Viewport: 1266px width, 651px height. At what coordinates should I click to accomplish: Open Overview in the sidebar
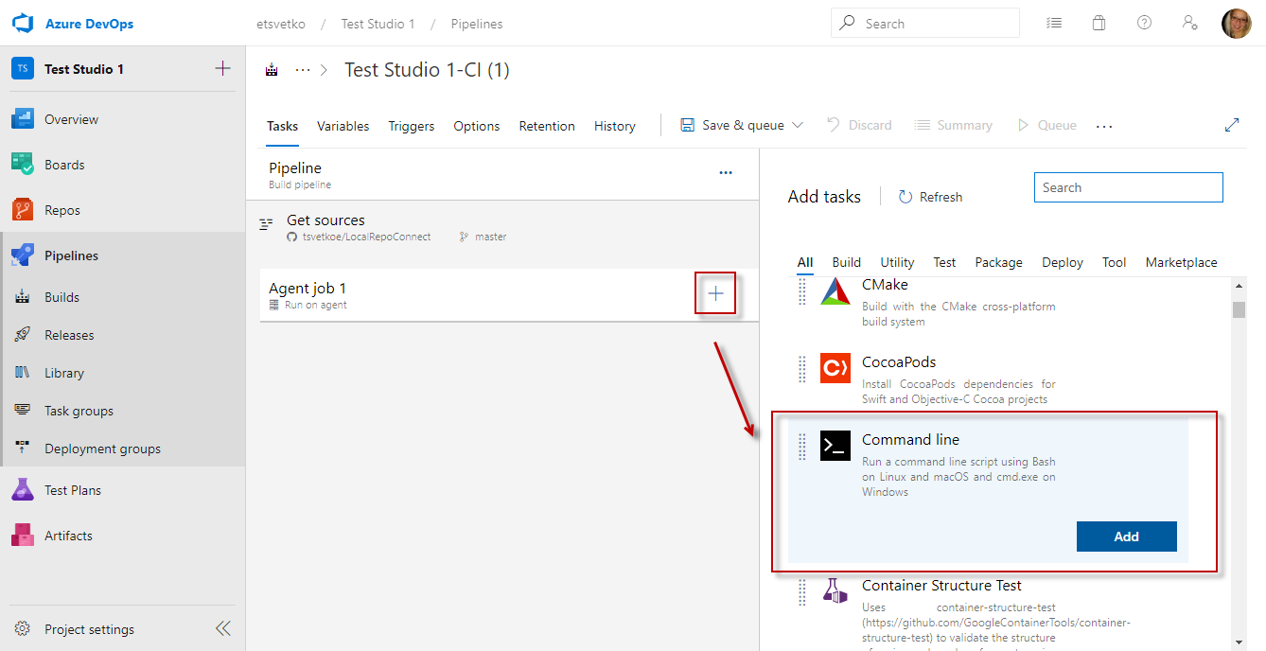(x=123, y=119)
